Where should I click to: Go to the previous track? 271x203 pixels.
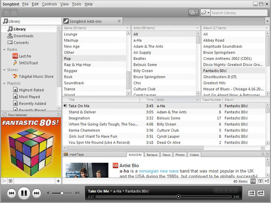point(11,193)
